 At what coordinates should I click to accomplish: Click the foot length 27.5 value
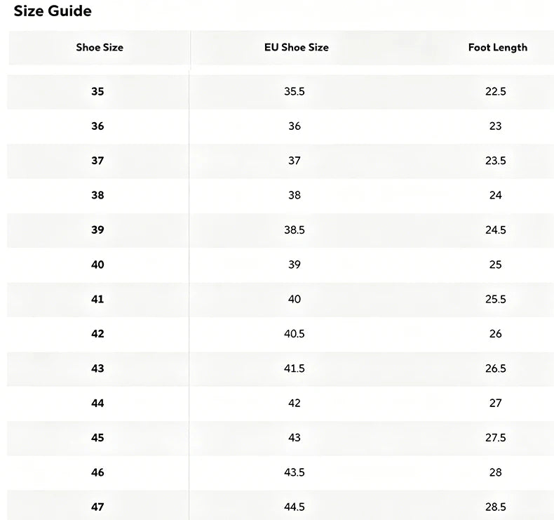pos(495,438)
